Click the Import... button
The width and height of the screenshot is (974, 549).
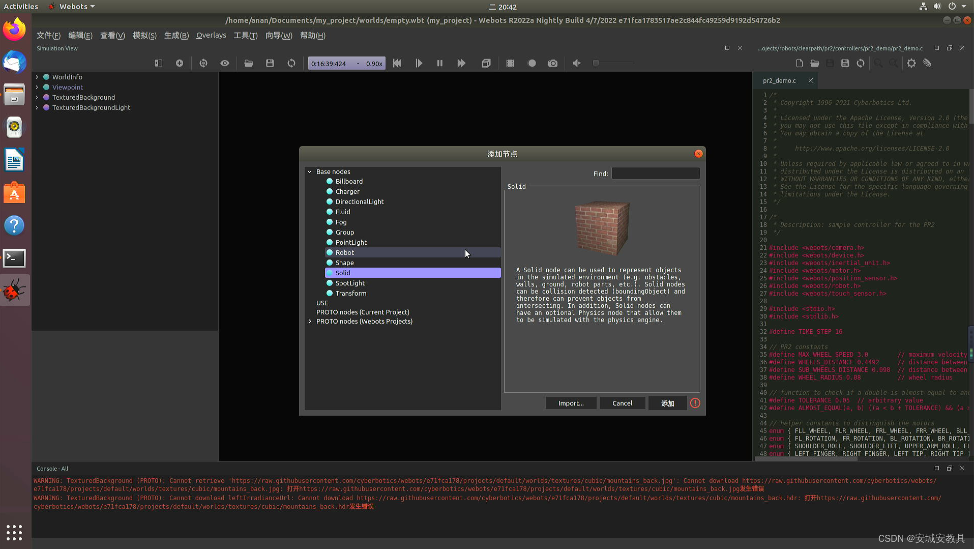tap(571, 403)
